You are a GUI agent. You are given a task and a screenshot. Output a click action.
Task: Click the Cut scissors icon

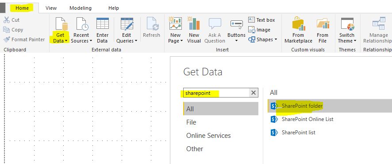point(7,20)
